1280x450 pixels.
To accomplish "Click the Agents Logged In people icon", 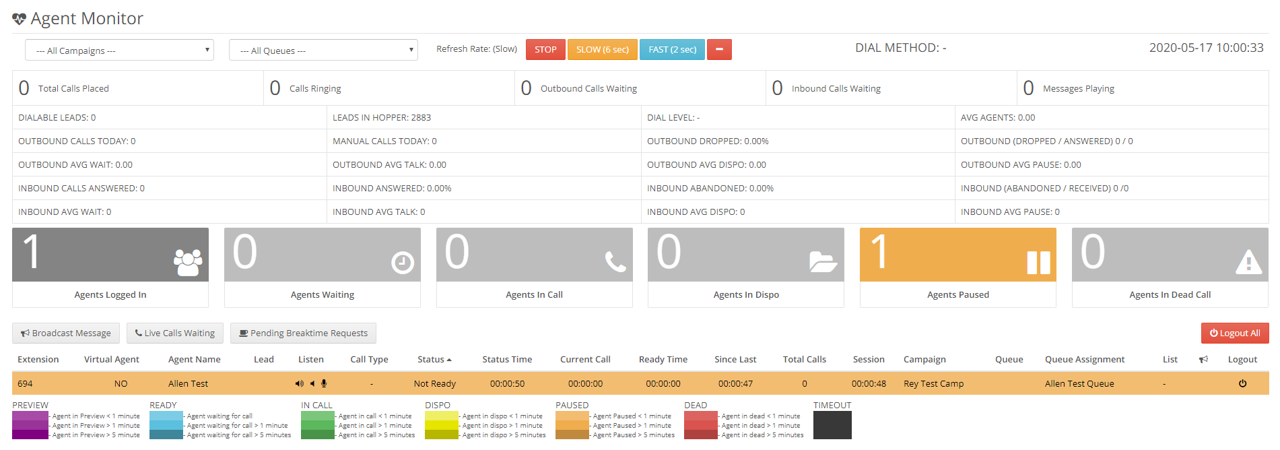I will point(188,262).
